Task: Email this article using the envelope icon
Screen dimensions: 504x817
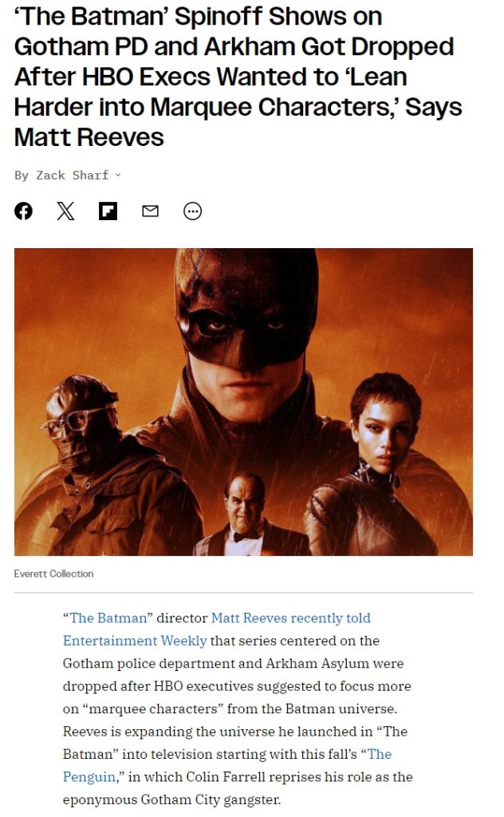Action: [x=151, y=211]
